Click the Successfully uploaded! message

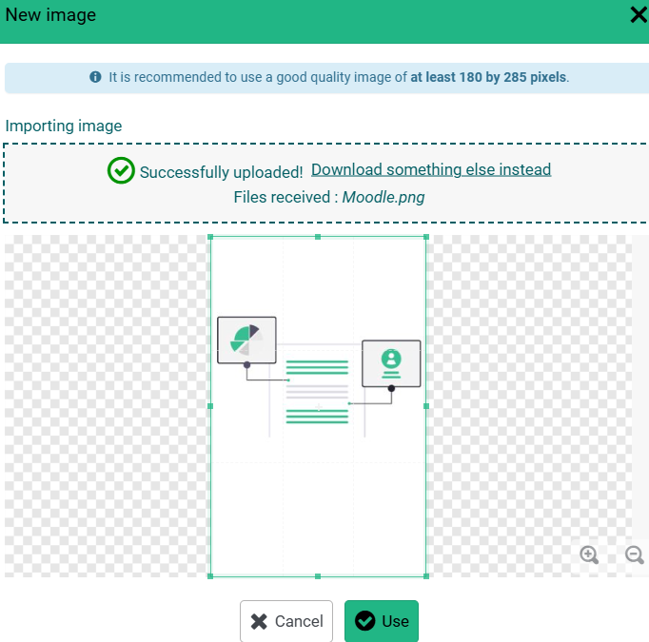click(x=221, y=172)
